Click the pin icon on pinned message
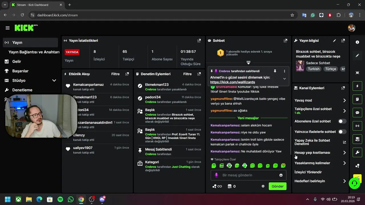 tap(275, 71)
